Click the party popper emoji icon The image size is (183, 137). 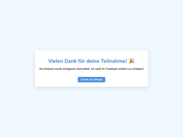point(131,61)
